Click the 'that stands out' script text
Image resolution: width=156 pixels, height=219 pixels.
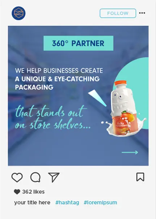[51, 112]
